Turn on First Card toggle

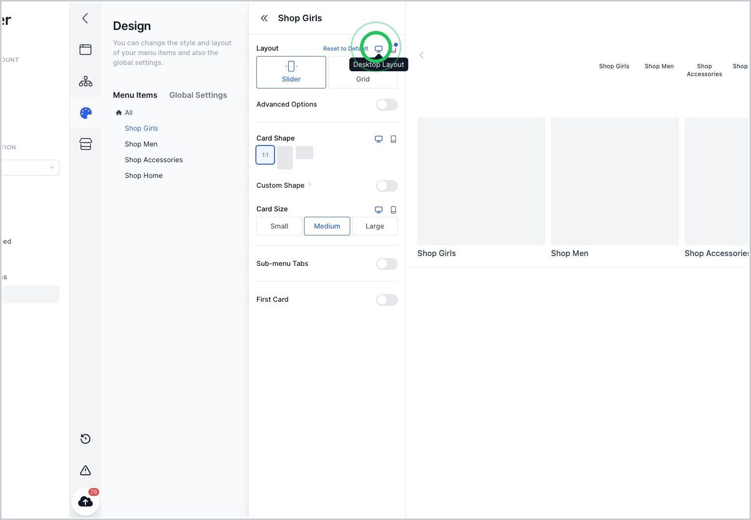387,300
